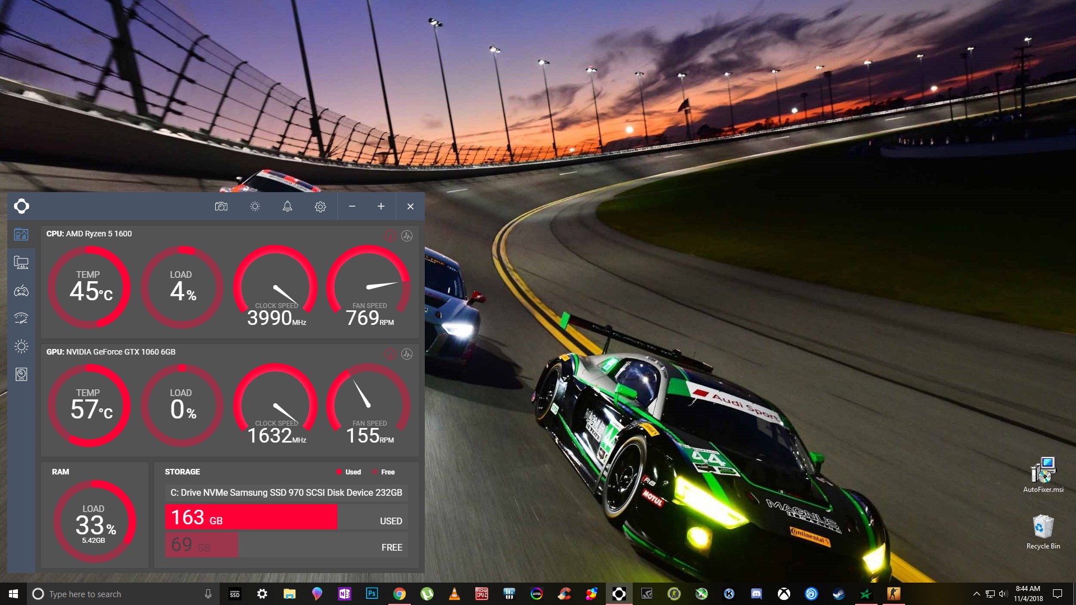This screenshot has height=605, width=1076.
Task: Click the CPU load gauge
Action: pos(182,287)
